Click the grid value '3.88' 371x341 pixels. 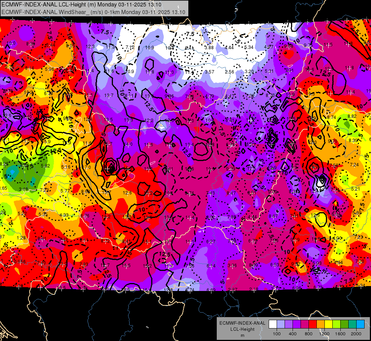209,48
